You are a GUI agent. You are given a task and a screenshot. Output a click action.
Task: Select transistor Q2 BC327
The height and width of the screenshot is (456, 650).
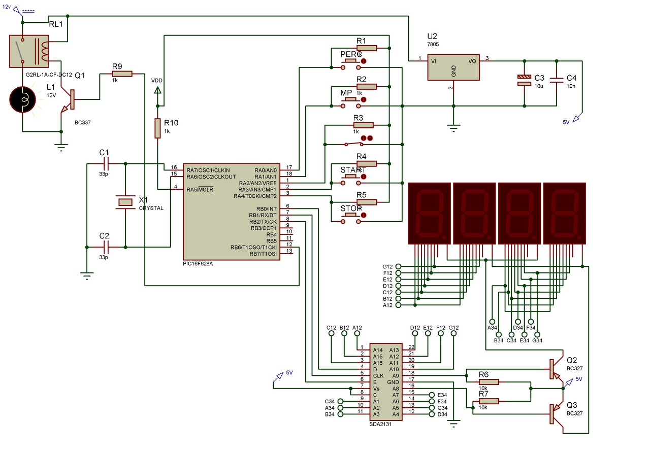click(557, 369)
